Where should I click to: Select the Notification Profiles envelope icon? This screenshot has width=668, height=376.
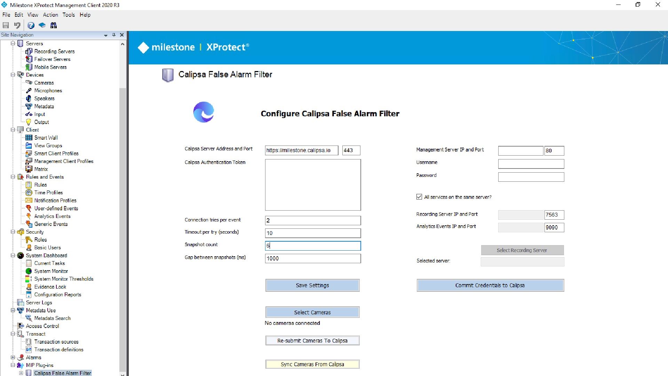tap(29, 200)
